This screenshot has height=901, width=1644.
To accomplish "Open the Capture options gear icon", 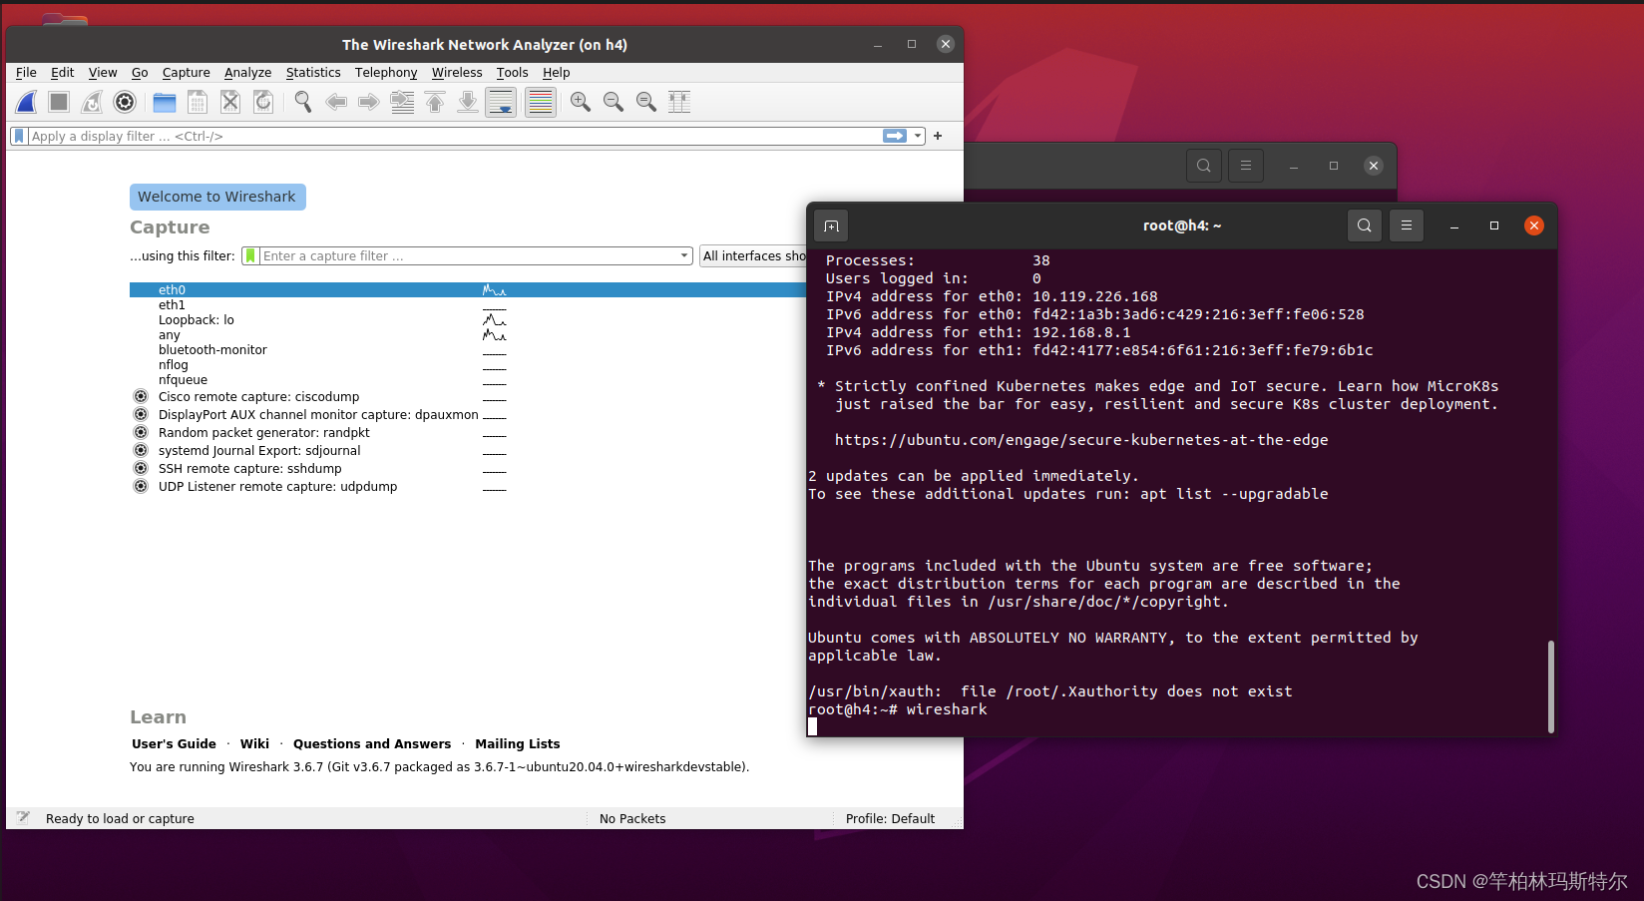I will coord(124,102).
